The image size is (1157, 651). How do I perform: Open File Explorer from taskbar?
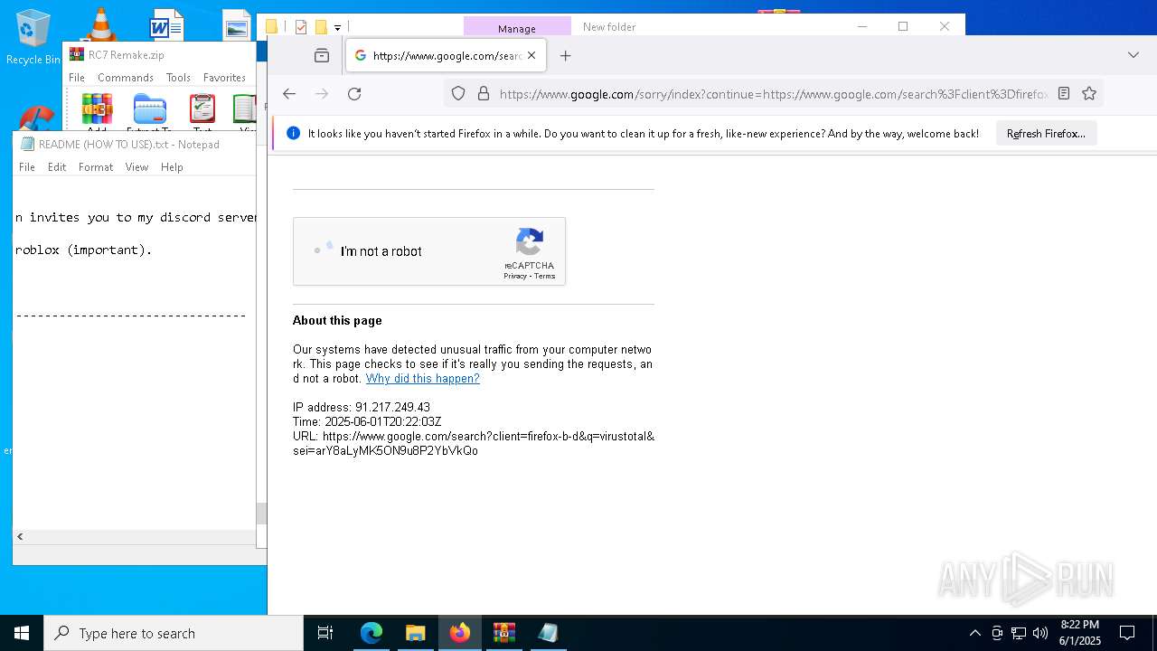416,633
